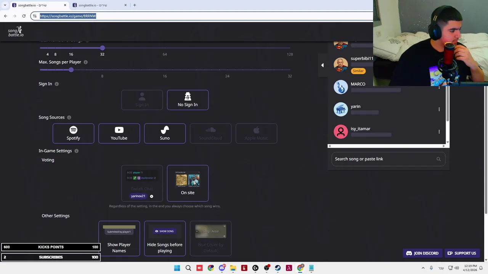Click yarin's piano avatar
Image resolution: width=488 pixels, height=274 pixels.
(x=341, y=110)
